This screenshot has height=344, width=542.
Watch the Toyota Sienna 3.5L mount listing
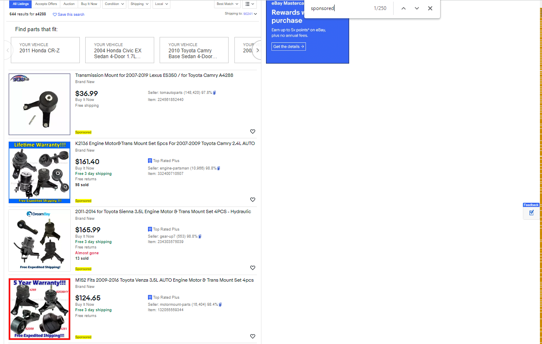tap(253, 268)
